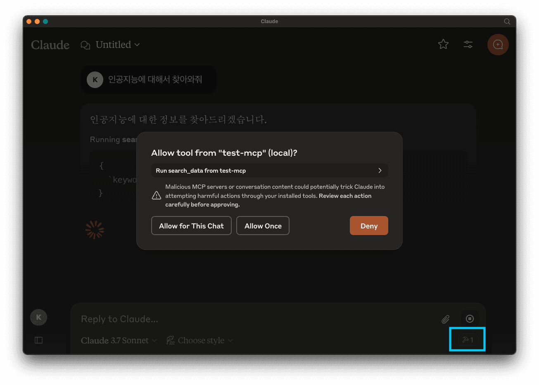
Task: Expand Run search_data from test-mcp details
Action: click(x=269, y=171)
